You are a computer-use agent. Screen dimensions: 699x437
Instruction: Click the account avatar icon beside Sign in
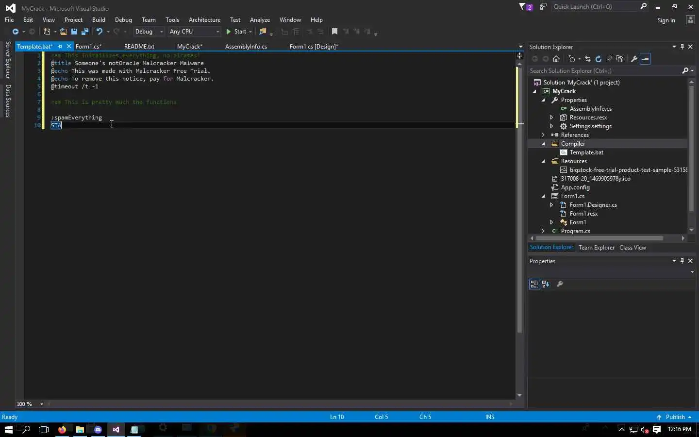click(x=690, y=20)
